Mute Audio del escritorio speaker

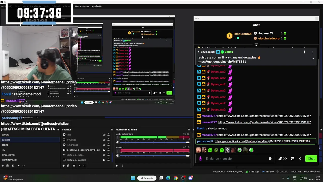(x=118, y=142)
